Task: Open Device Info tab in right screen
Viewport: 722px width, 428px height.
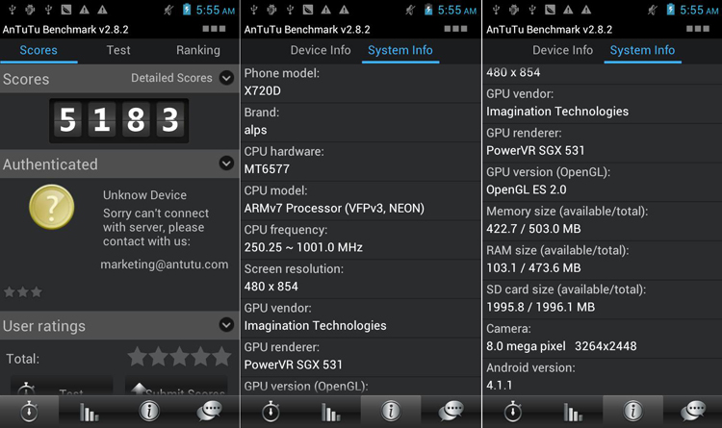Action: click(563, 50)
